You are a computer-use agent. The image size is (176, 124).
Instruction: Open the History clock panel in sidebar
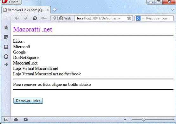tap(6, 57)
